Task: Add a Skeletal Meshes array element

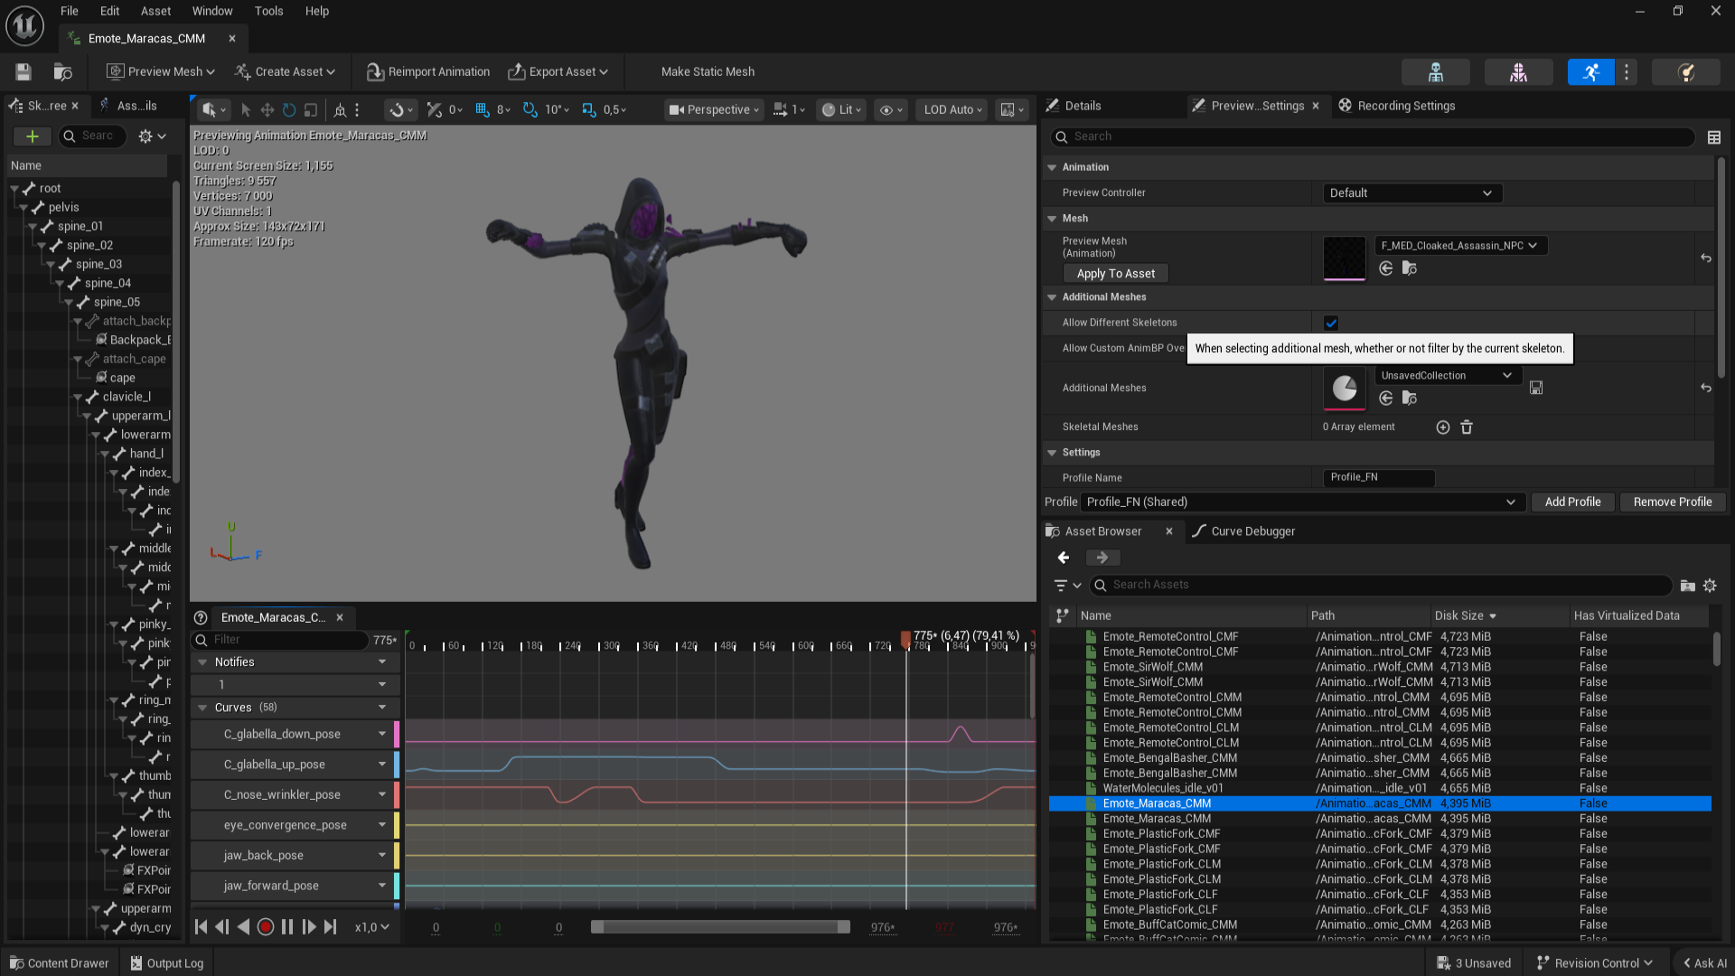Action: (1442, 427)
